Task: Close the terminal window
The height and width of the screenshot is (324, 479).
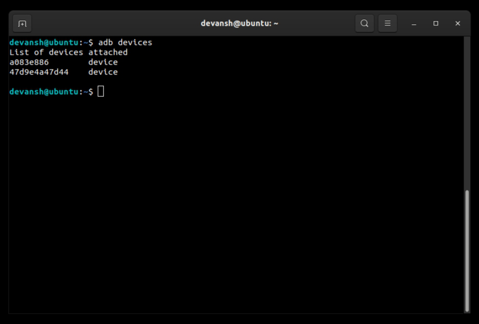Action: [x=458, y=24]
